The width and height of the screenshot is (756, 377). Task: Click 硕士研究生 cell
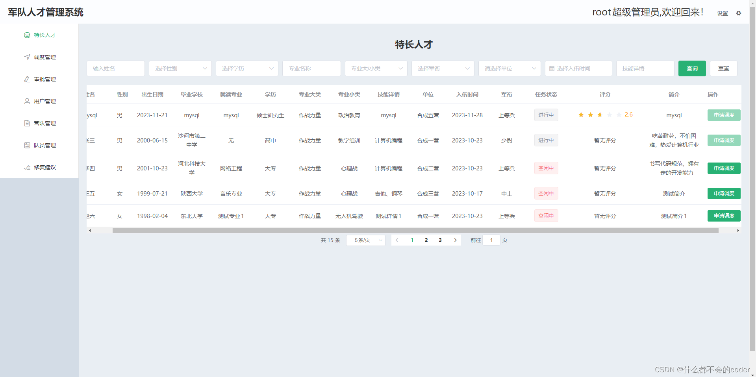point(271,115)
